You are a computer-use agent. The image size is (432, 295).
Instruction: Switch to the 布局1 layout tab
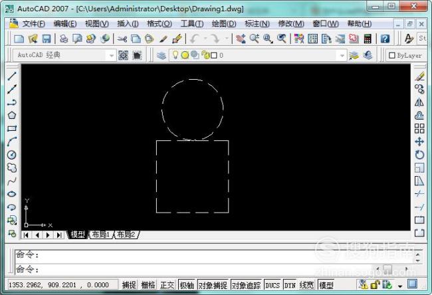100,235
